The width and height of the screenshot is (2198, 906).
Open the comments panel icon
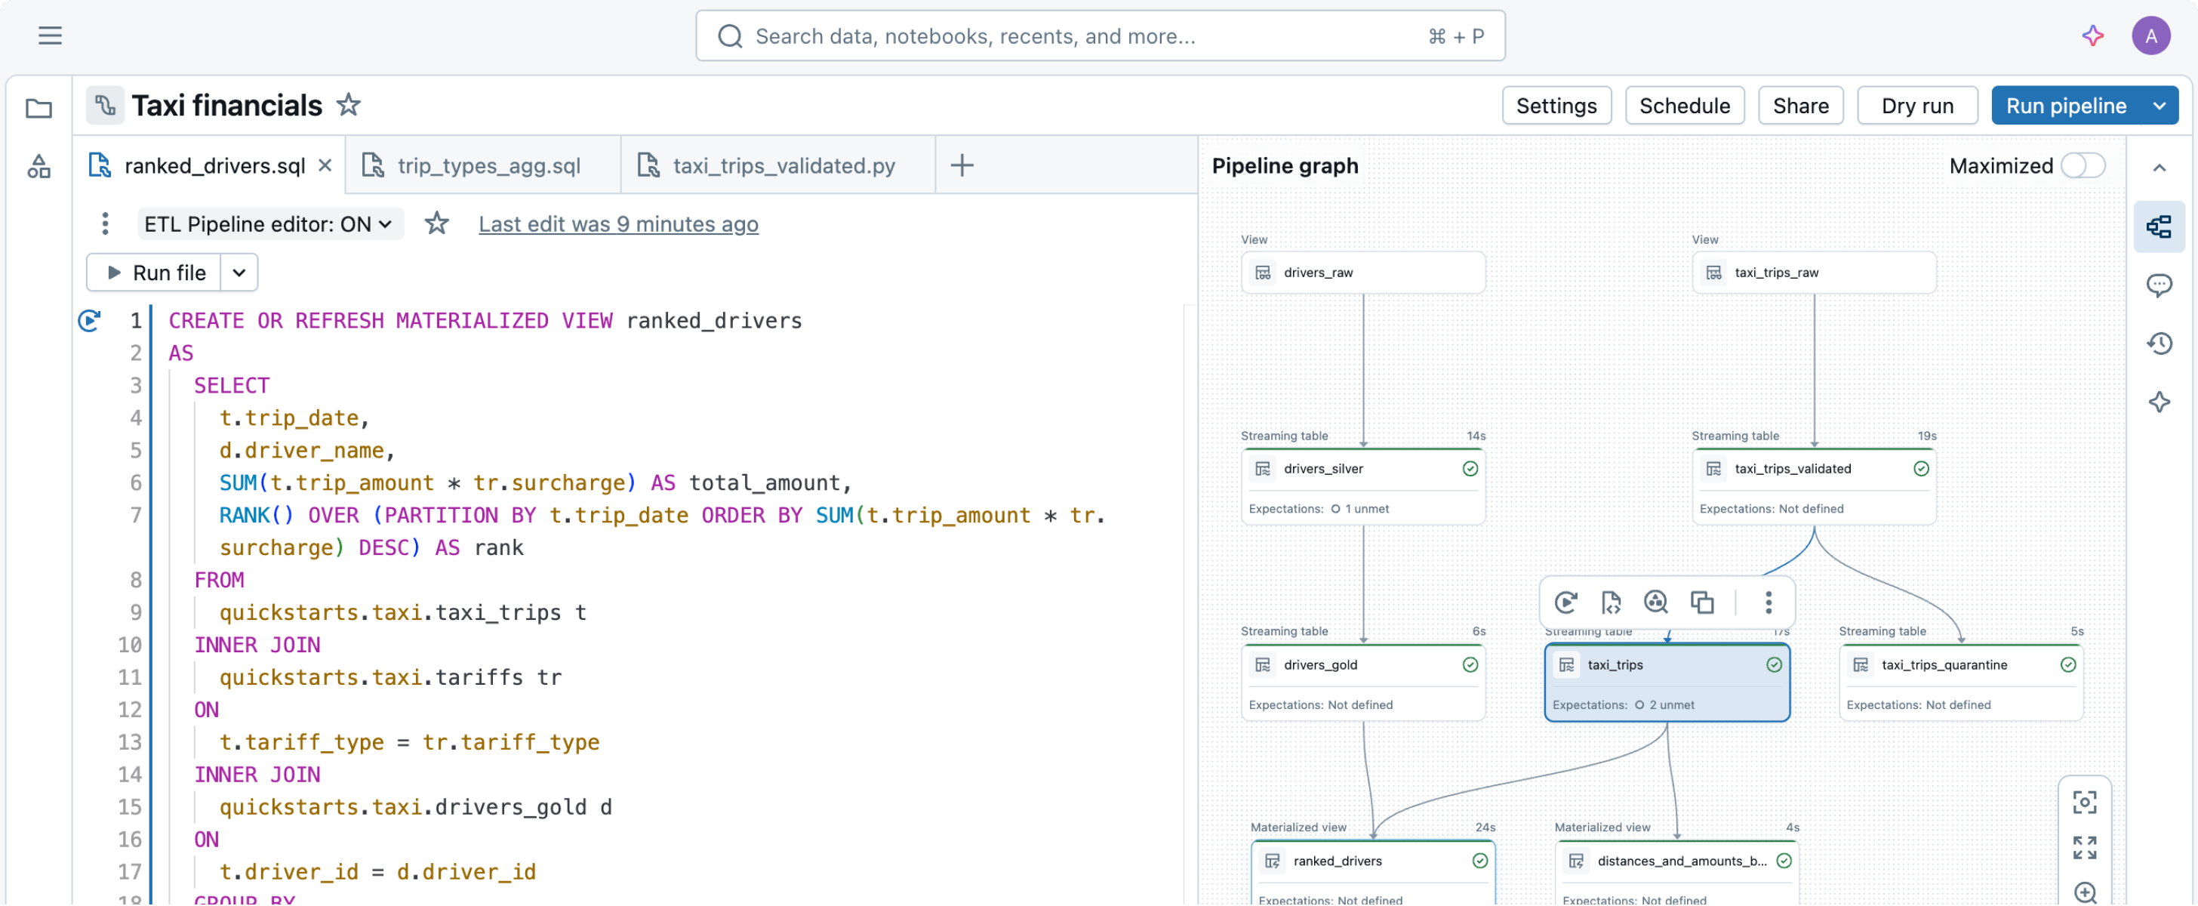pos(2159,285)
